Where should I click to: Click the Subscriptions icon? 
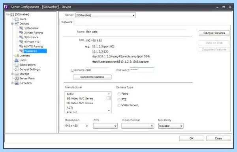pos(17,65)
